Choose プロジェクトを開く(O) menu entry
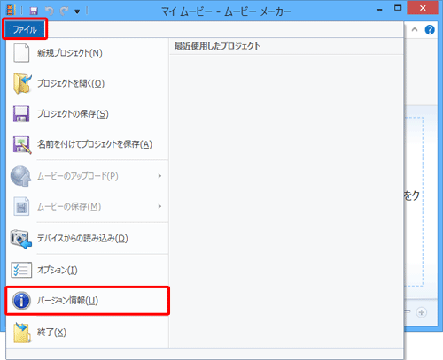Viewport: 443px width, 360px height. pyautogui.click(x=88, y=84)
